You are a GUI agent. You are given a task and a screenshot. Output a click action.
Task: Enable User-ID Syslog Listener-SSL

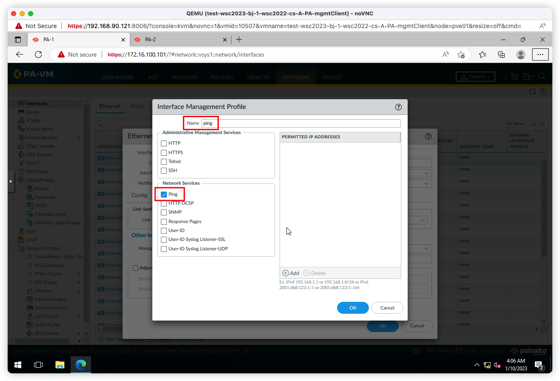(x=164, y=240)
